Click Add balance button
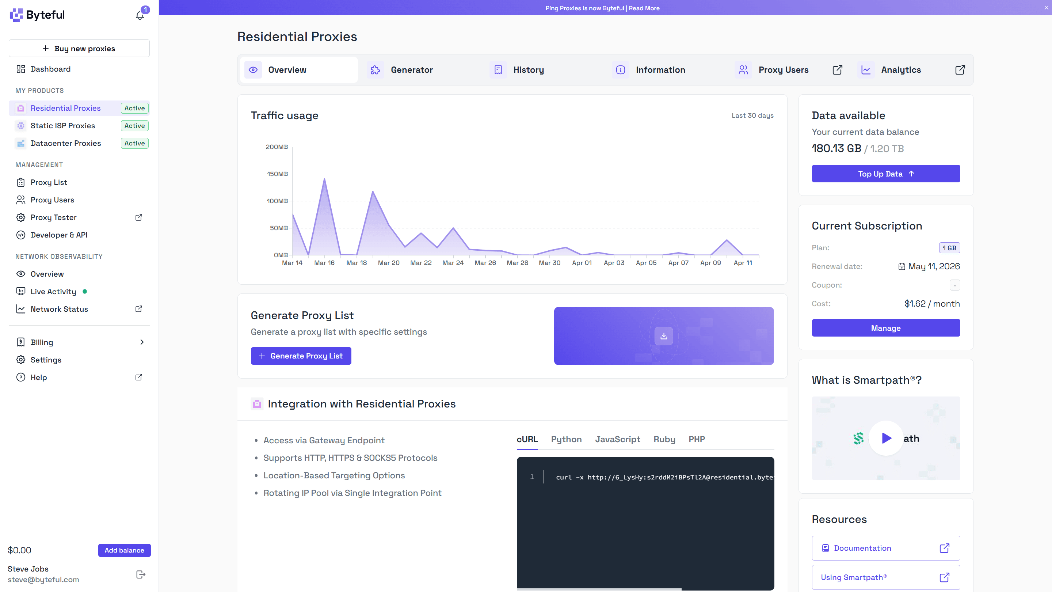 (124, 550)
